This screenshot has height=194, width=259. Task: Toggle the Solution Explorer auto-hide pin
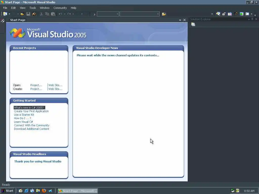coord(252,19)
